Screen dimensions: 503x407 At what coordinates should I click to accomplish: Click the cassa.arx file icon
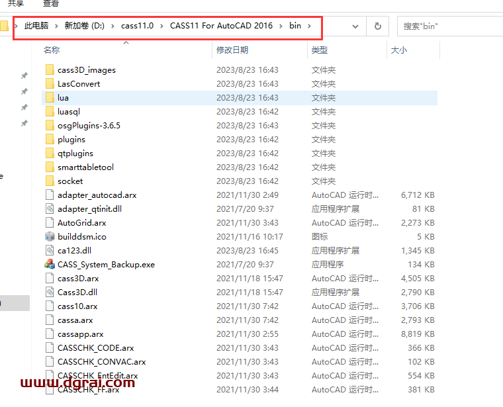50,320
